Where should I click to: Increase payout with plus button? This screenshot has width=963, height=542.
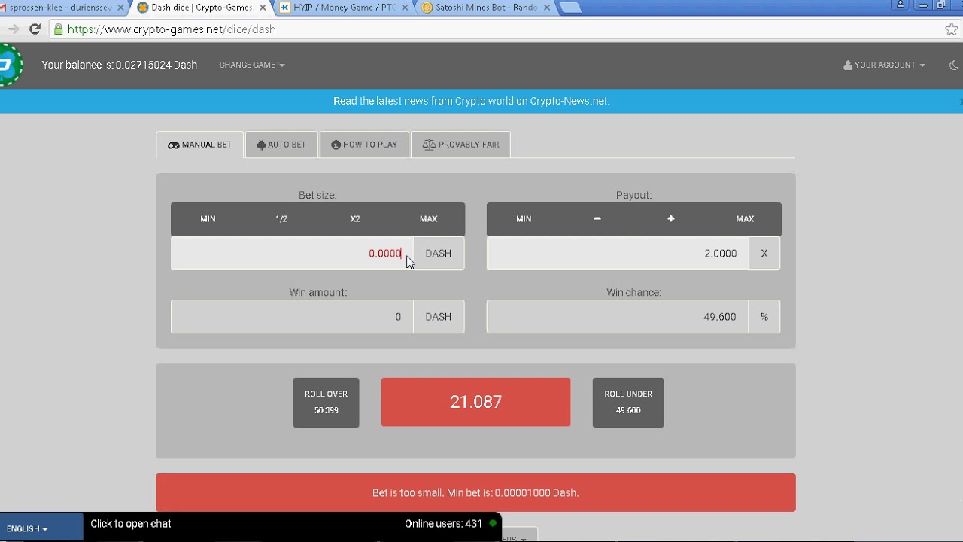click(x=671, y=219)
